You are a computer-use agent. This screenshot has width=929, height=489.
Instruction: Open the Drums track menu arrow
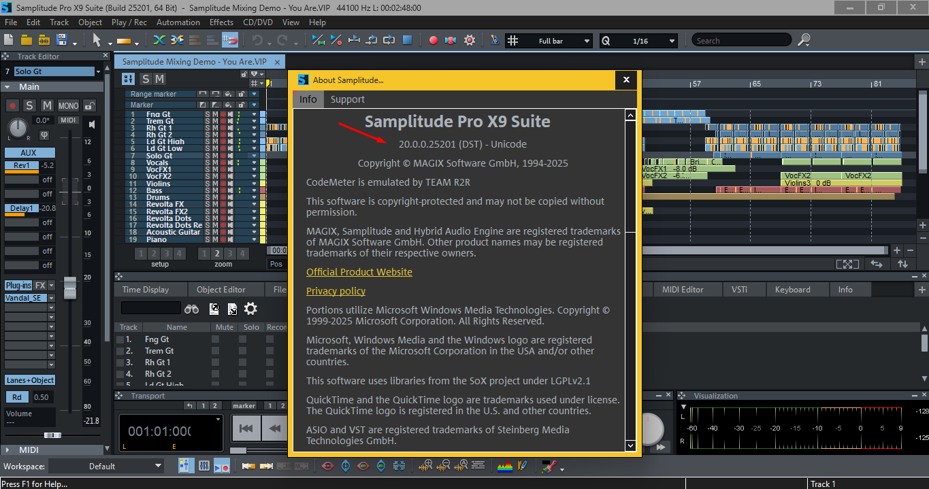pos(255,197)
